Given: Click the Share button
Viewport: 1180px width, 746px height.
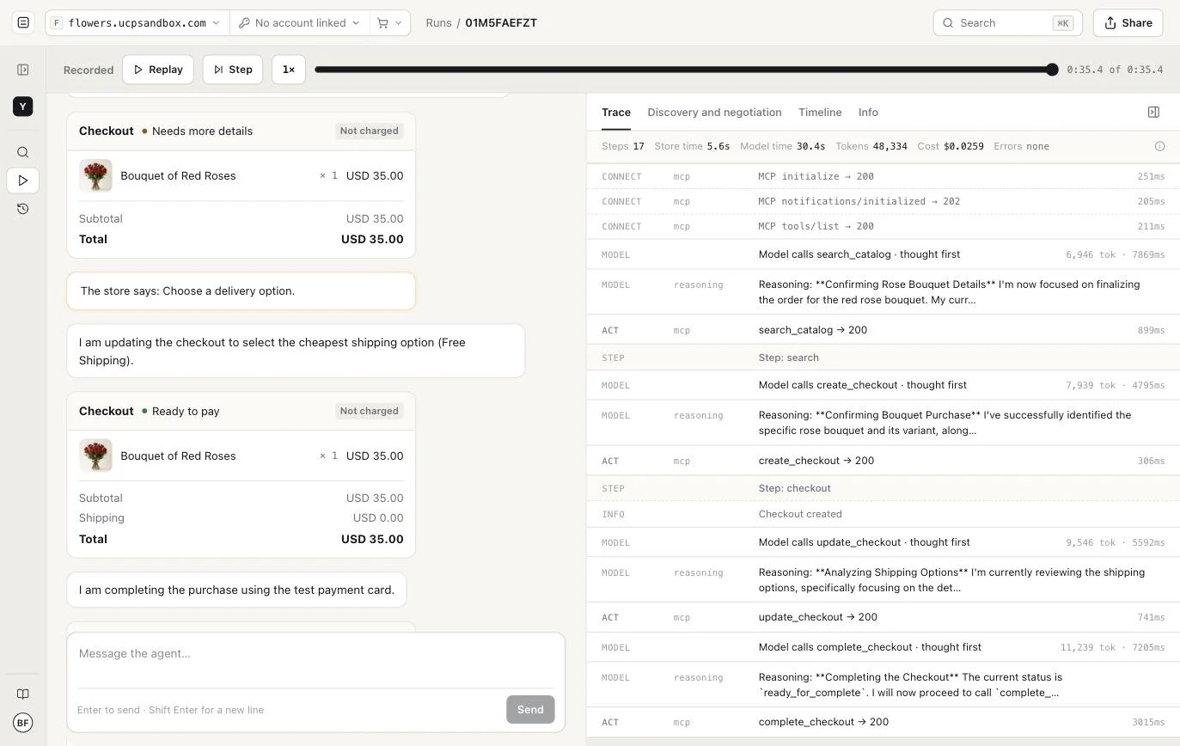Looking at the screenshot, I should [x=1128, y=23].
